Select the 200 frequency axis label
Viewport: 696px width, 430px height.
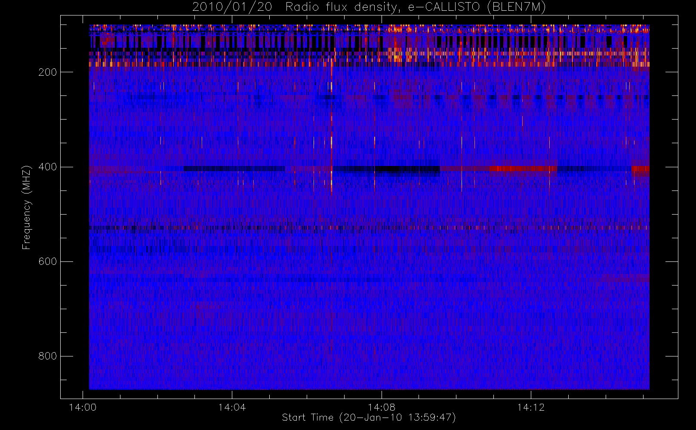pyautogui.click(x=47, y=72)
